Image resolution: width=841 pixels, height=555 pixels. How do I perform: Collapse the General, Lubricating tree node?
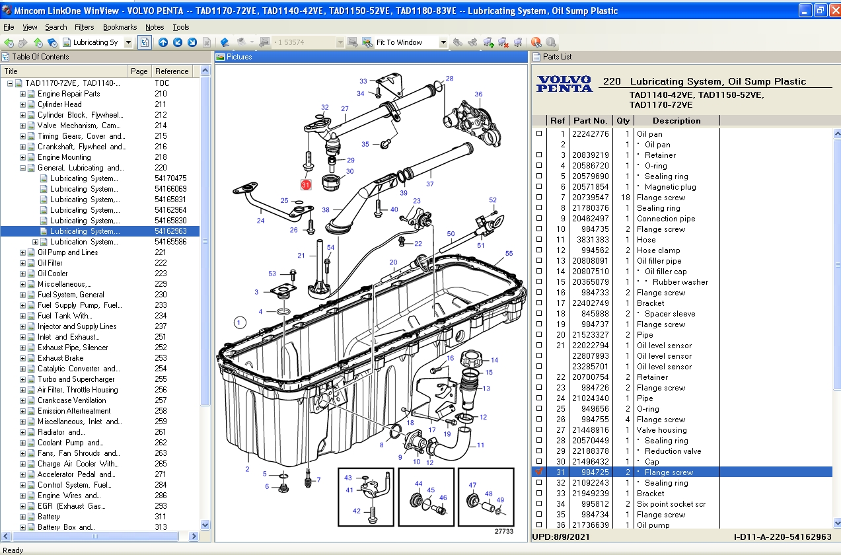(23, 168)
